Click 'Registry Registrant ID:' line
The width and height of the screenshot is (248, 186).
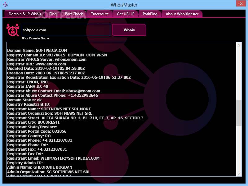pyautogui.click(x=29, y=104)
